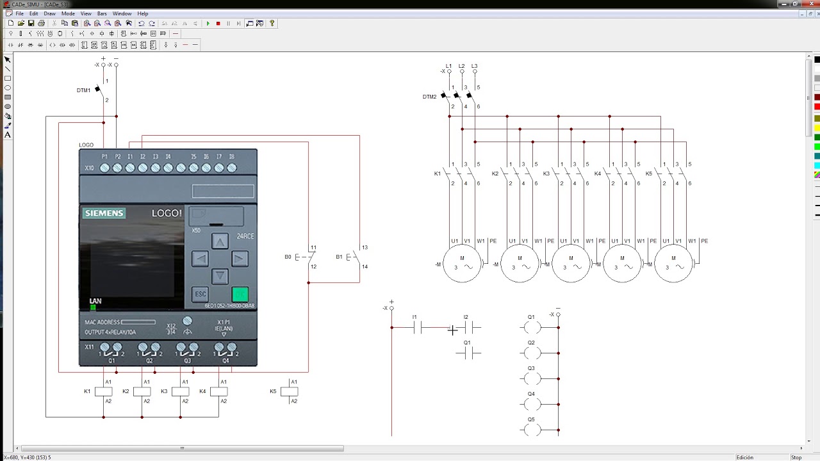
Task: Open the multicolor custom color swatch
Action: [x=817, y=174]
